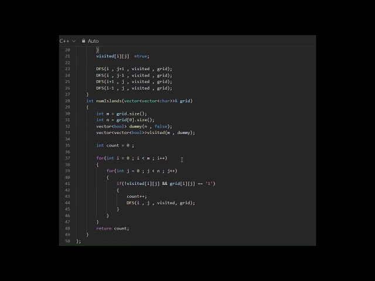The width and height of the screenshot is (375, 281).
Task: Open the C++ language dropdown
Action: tap(67, 41)
